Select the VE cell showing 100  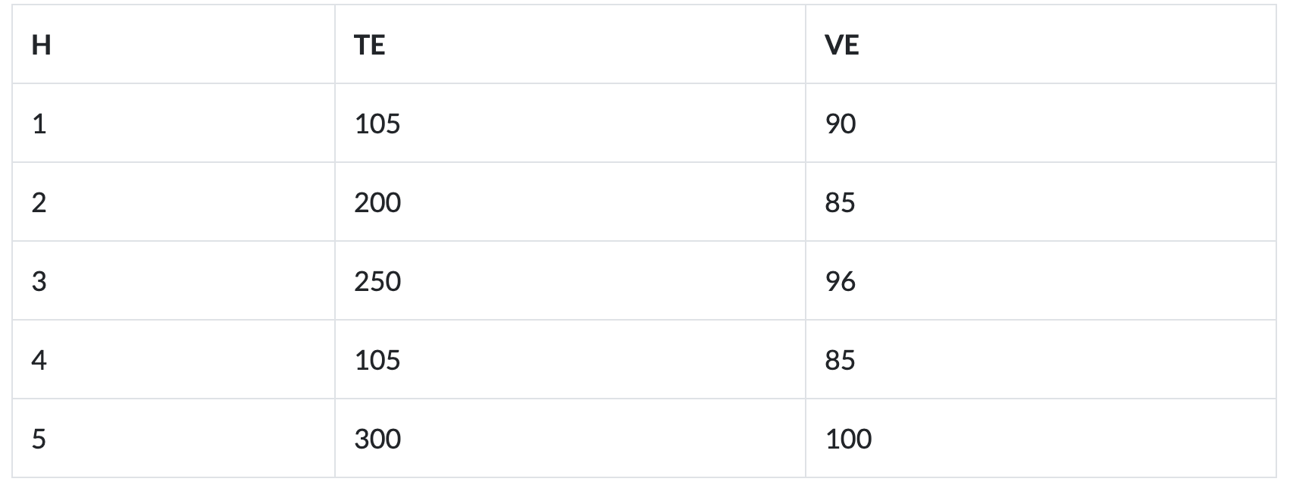[x=848, y=439]
